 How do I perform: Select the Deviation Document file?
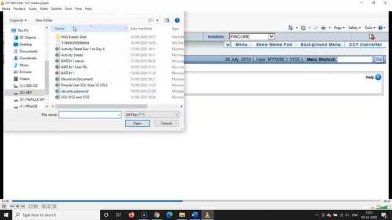pyautogui.click(x=77, y=79)
